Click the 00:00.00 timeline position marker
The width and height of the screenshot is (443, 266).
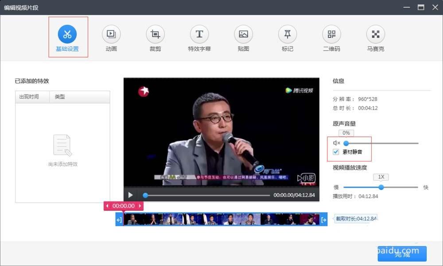click(x=123, y=205)
